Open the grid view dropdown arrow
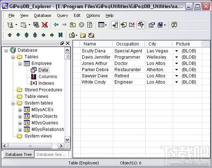The image size is (212, 168). coord(106,25)
